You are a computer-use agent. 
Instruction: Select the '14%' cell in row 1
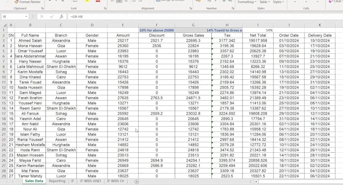(x=258, y=30)
